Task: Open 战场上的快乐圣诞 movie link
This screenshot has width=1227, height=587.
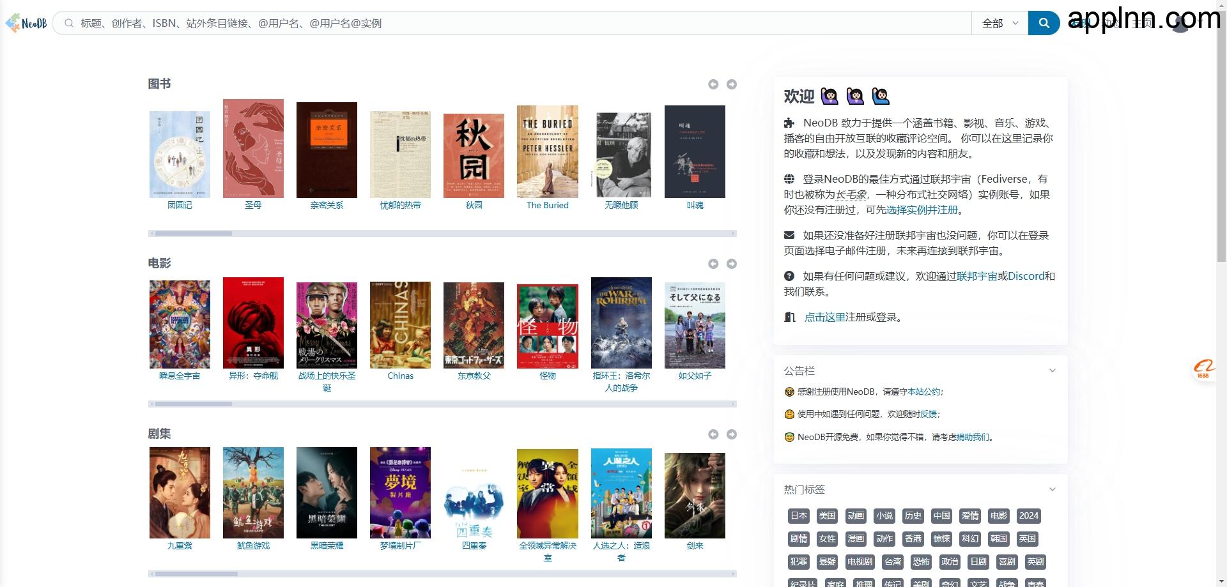Action: [x=327, y=381]
